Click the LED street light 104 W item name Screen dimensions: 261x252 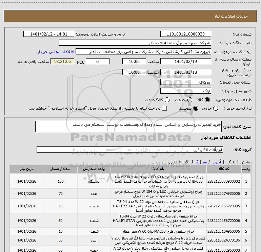tap(159, 194)
